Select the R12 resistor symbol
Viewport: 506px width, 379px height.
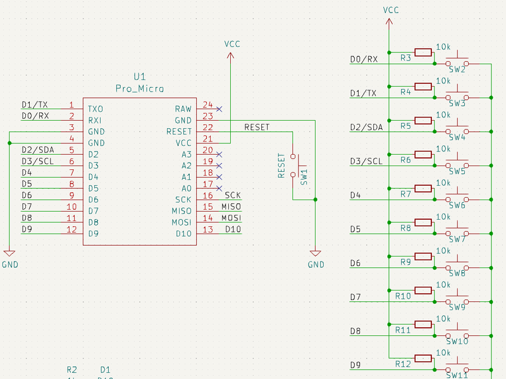point(423,359)
